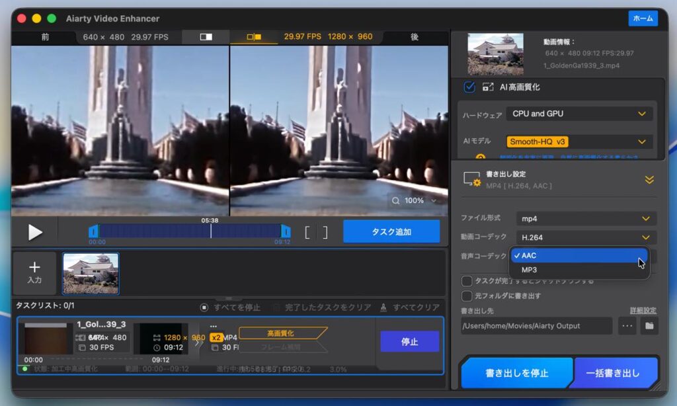Click 完了したタスクをクリア
Image resolution: width=677 pixels, height=406 pixels.
[328, 307]
